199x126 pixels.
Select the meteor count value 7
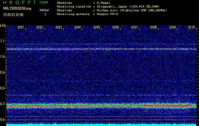tap(45, 14)
